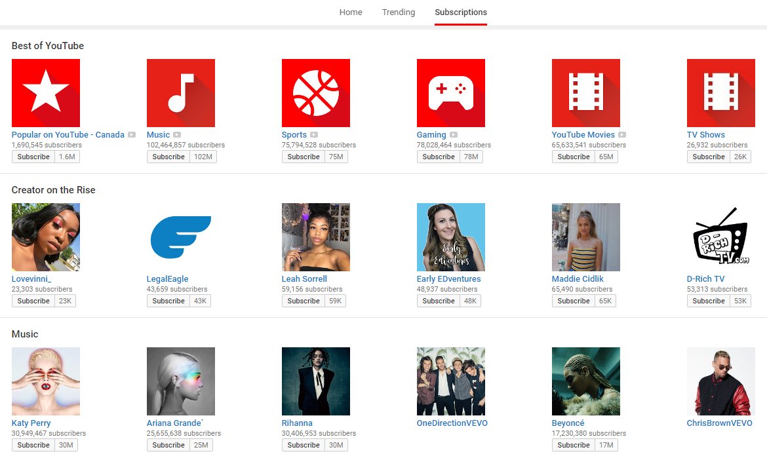Open the Leah Sorrell channel thumbnail
This screenshot has height=460, width=767.
click(x=316, y=237)
